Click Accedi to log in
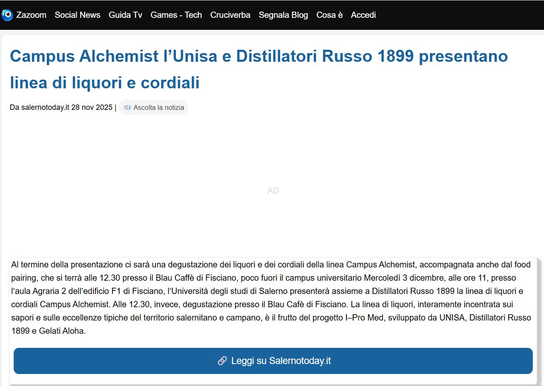Image resolution: width=544 pixels, height=386 pixels. tap(363, 15)
